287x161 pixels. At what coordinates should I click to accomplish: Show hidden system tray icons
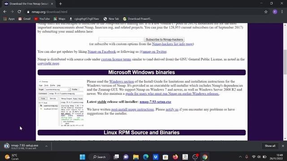tap(240, 157)
